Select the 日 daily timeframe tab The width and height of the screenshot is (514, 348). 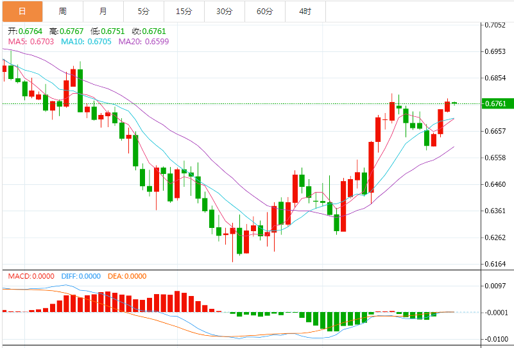22,12
